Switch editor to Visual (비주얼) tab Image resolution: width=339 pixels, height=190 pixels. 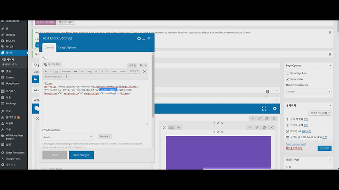132,65
